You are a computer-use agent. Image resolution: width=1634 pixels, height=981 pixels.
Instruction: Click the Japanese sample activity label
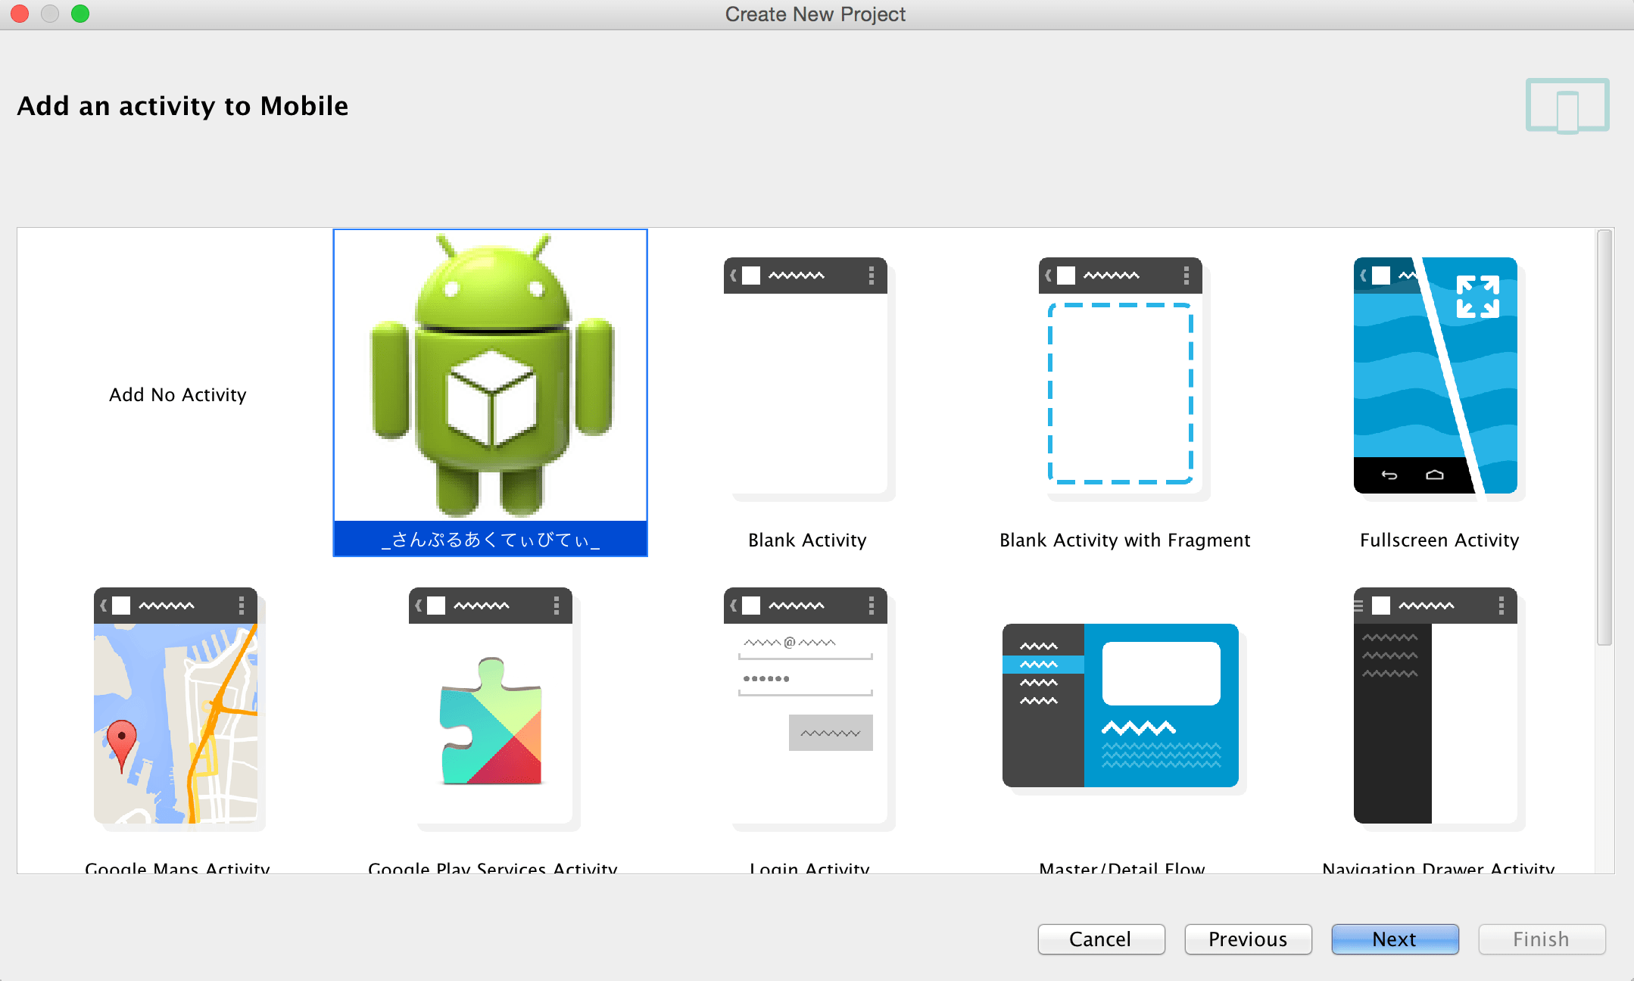pyautogui.click(x=491, y=540)
